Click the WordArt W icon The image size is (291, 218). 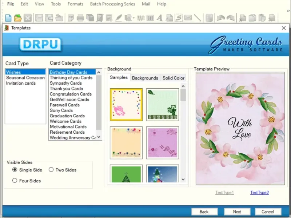pos(141,18)
